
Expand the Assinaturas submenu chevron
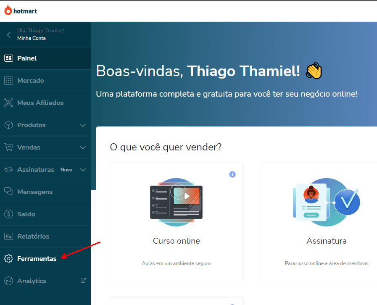[x=83, y=170]
